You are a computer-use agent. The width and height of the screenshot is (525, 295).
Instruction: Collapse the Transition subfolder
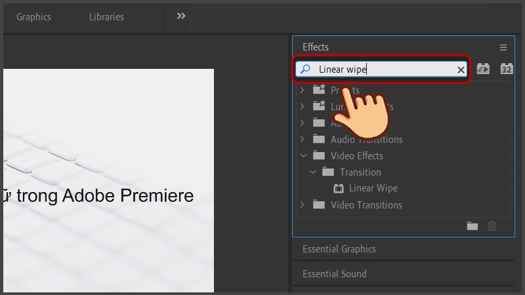pos(313,172)
